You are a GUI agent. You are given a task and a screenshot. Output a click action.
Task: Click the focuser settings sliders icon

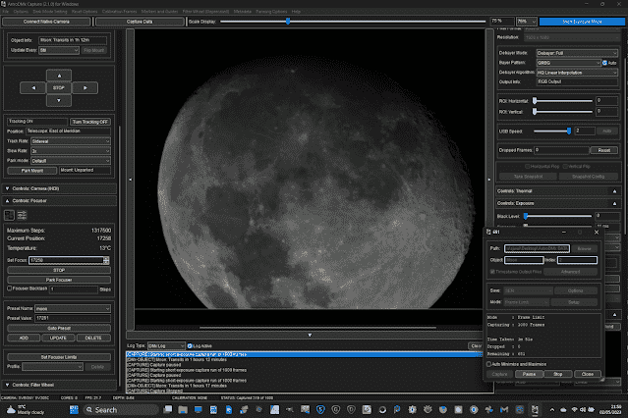point(24,214)
